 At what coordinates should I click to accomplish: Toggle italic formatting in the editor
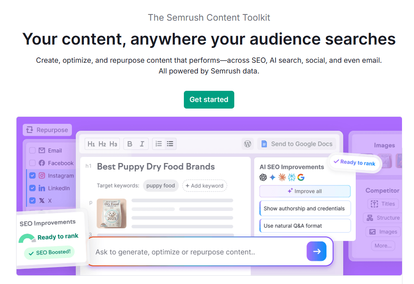point(142,144)
